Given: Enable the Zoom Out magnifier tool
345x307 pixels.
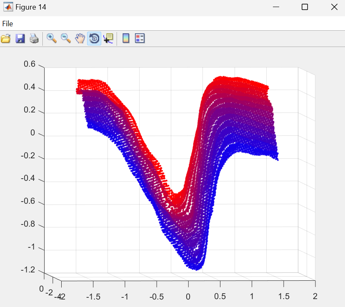Looking at the screenshot, I should (66, 39).
